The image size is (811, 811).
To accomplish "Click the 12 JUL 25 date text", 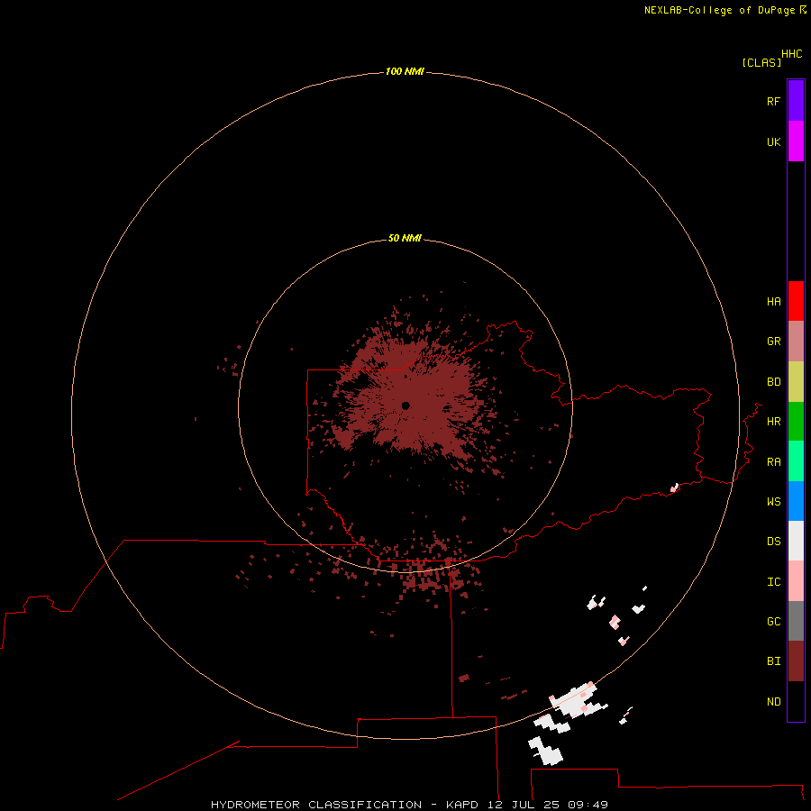I will (524, 805).
